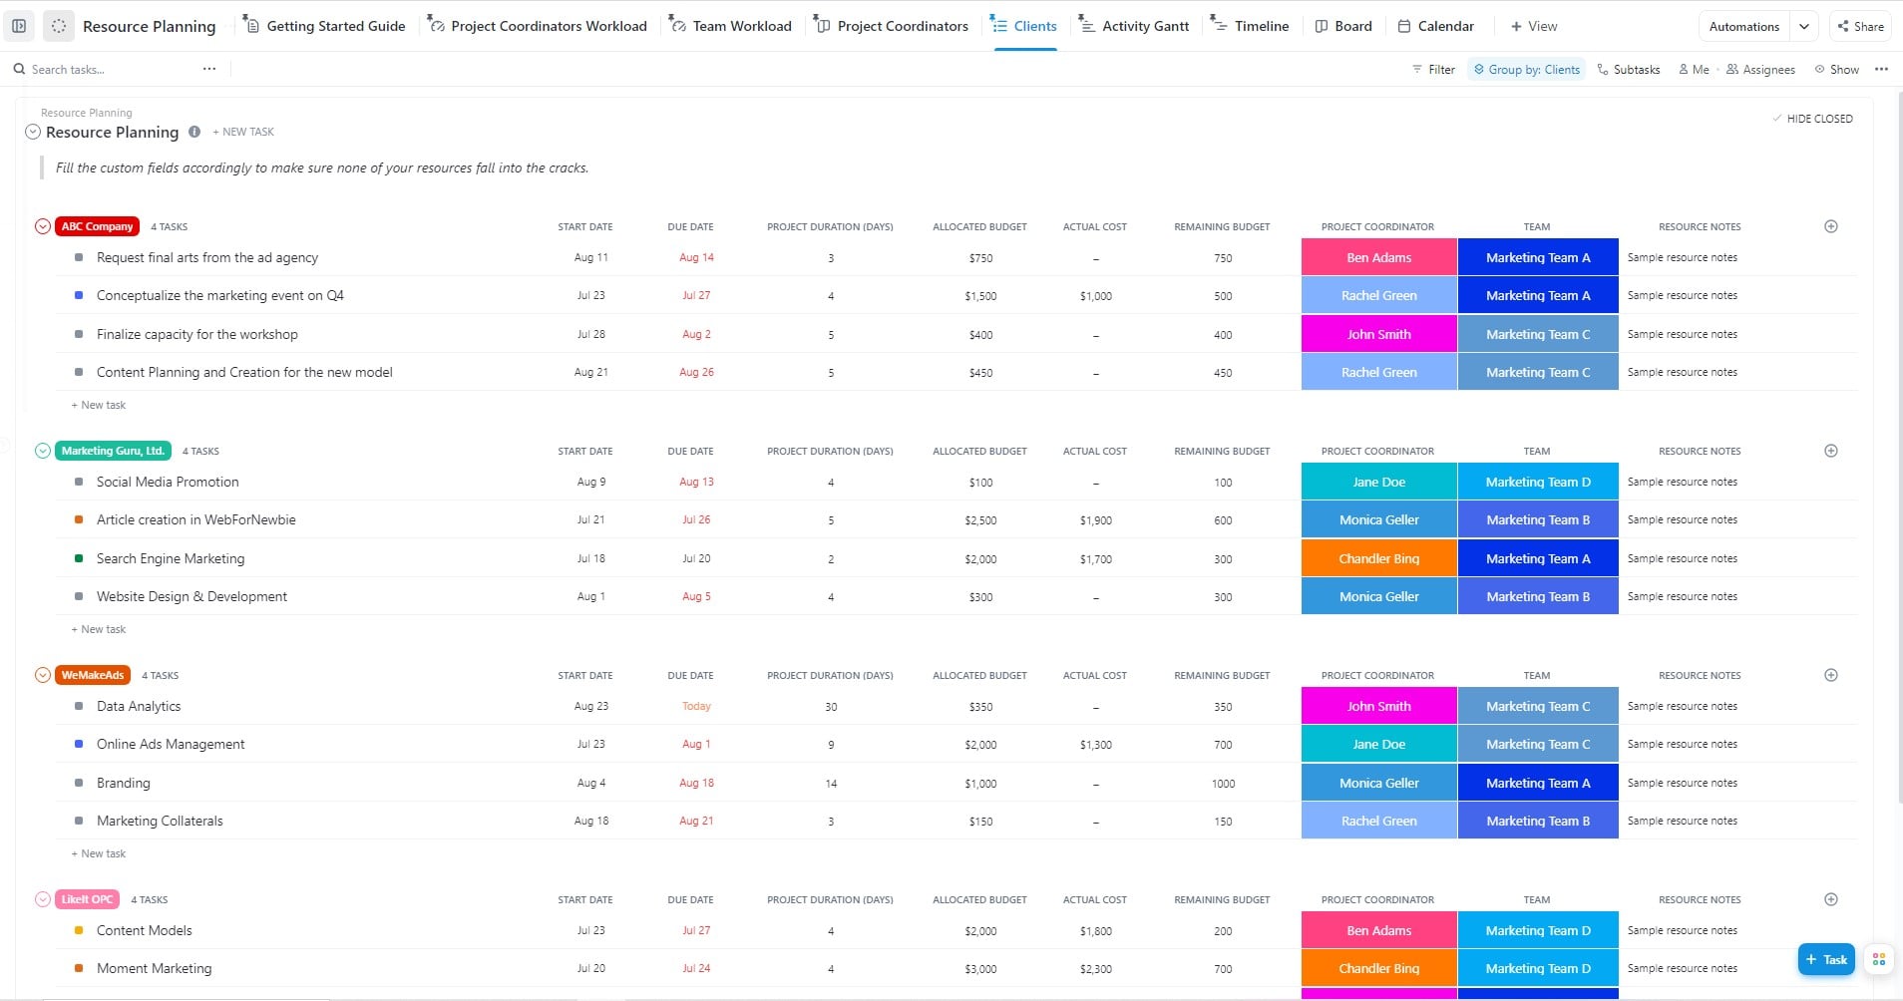Click the Filter icon button
This screenshot has width=1903, height=1001.
point(1433,70)
